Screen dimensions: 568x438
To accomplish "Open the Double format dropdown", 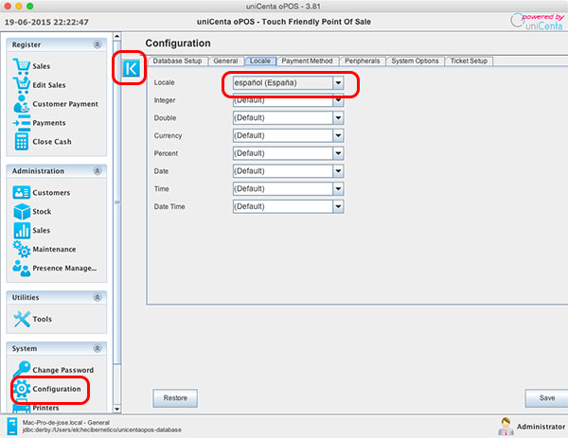I will [x=288, y=117].
